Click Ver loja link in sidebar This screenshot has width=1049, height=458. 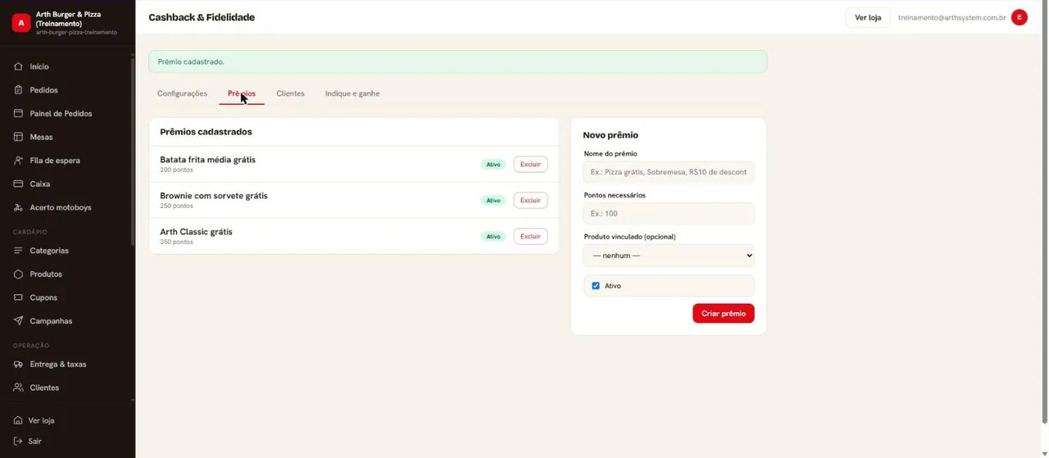coord(41,420)
